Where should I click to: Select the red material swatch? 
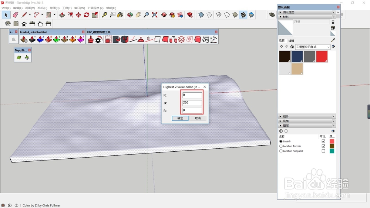coord(322,56)
